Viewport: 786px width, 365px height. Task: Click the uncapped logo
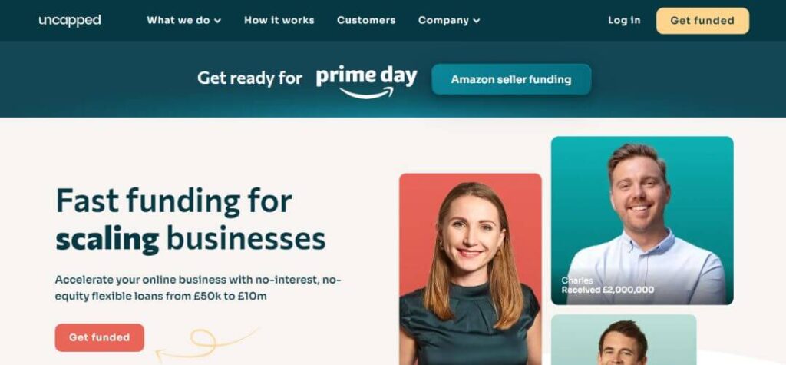(70, 21)
